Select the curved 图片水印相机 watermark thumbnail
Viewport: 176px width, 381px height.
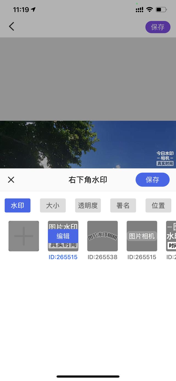102,236
